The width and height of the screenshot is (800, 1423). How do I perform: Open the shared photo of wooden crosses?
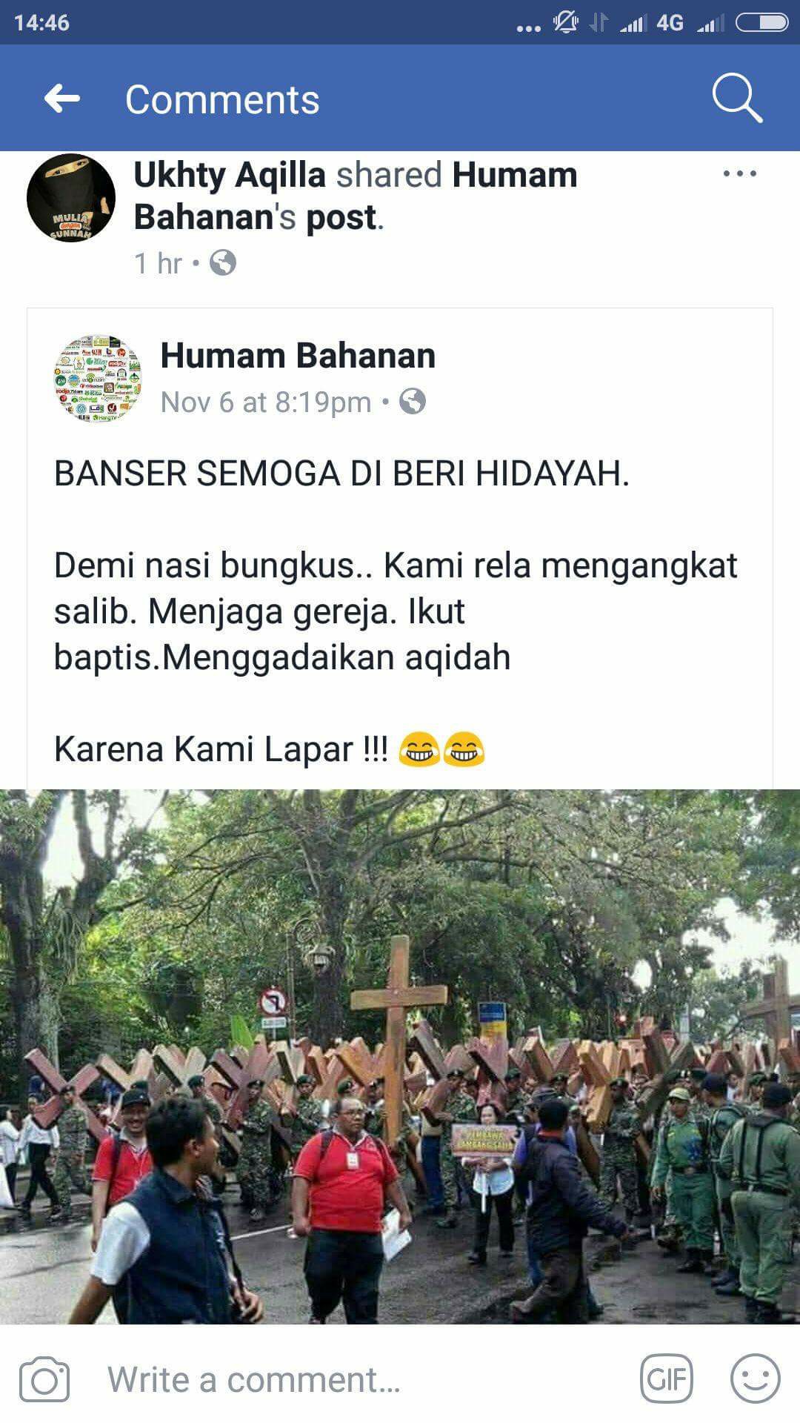[400, 1056]
